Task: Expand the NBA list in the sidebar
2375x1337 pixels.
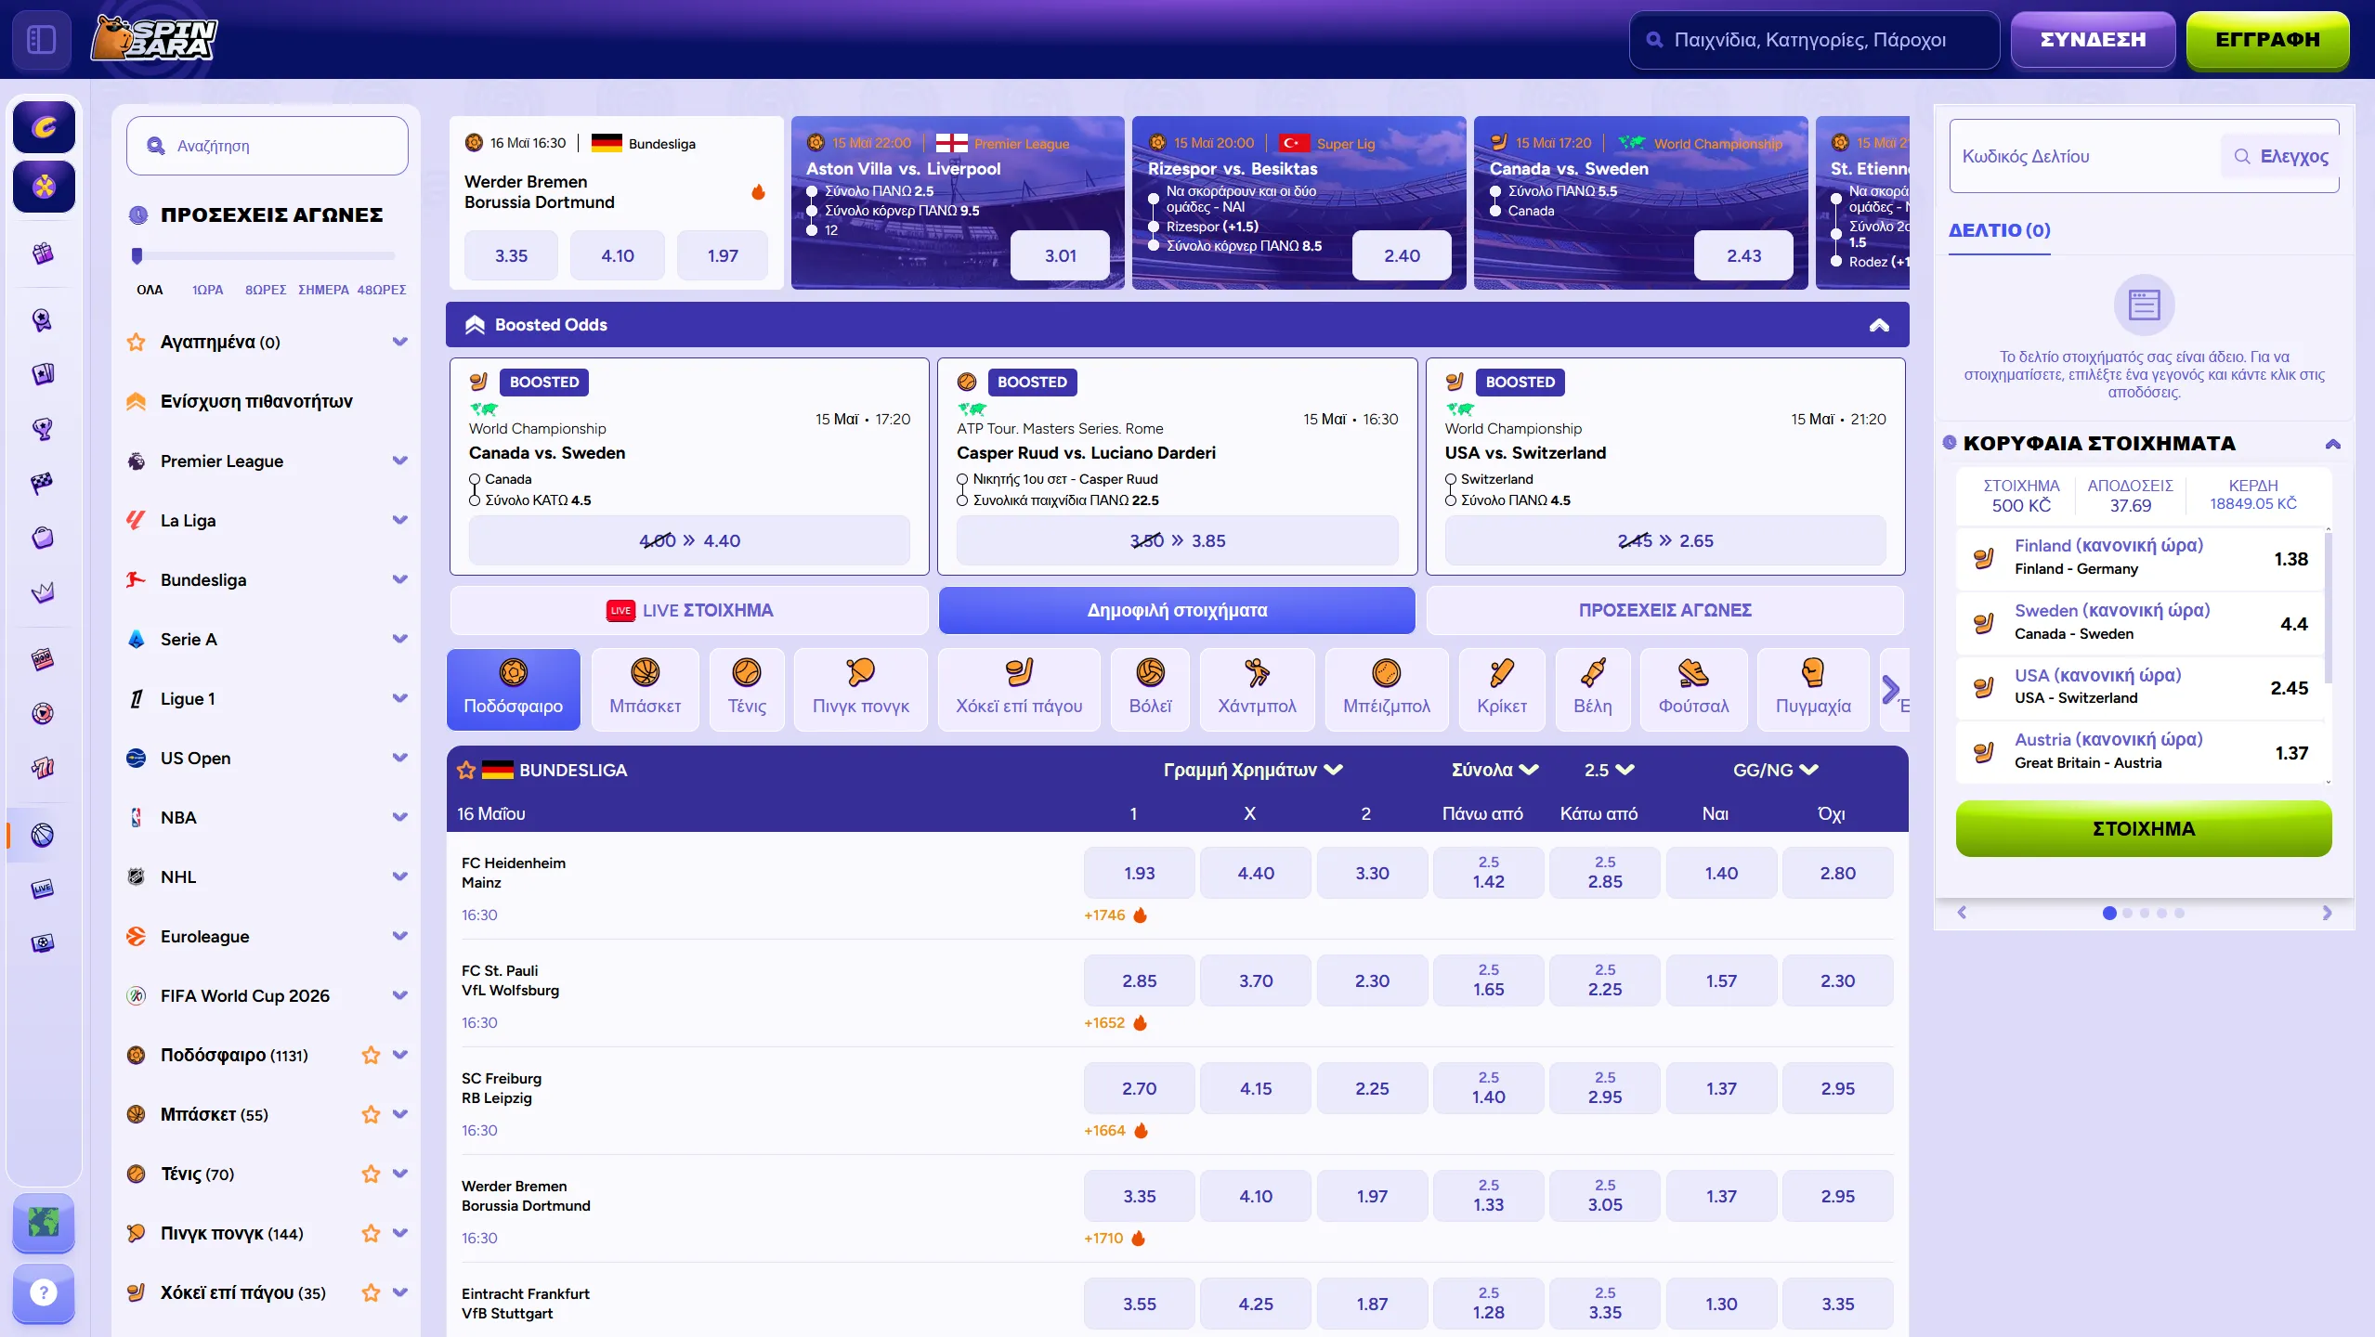Action: (x=400, y=817)
